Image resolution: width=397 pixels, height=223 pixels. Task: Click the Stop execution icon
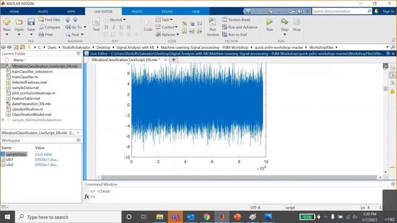click(x=297, y=22)
